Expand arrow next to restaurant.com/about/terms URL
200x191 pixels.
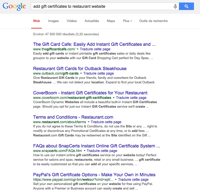89,122
